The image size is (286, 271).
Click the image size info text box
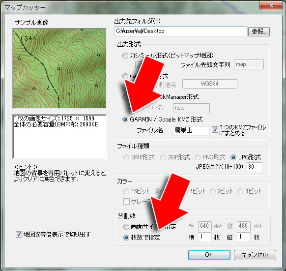coord(59,136)
